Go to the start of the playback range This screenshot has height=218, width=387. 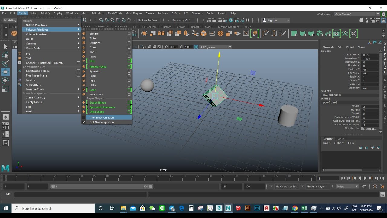[343, 178]
